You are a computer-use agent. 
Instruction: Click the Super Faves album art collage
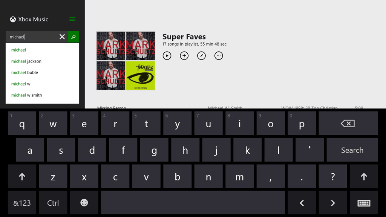[x=126, y=61]
